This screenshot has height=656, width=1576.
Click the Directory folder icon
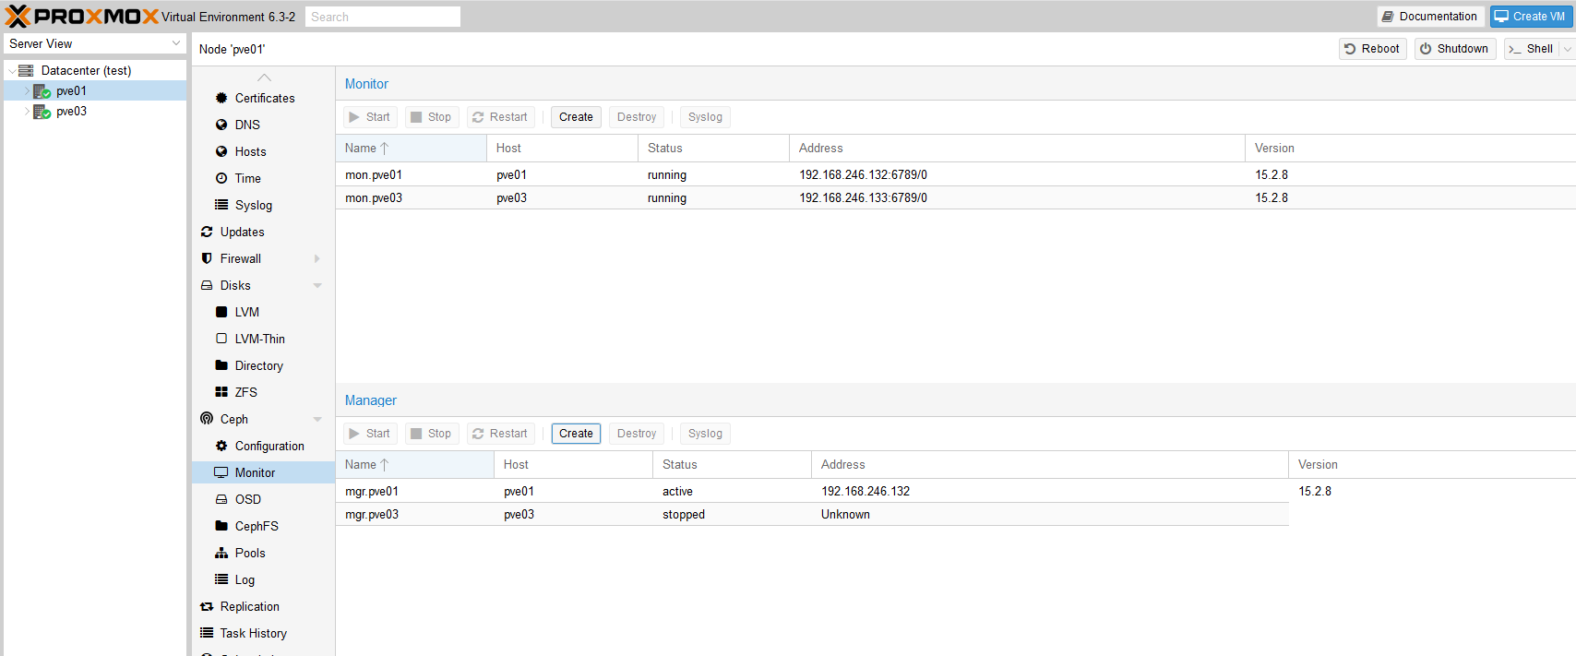(221, 365)
